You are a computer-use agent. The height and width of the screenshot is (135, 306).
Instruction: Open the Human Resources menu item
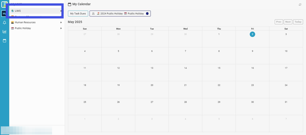(x=36, y=23)
